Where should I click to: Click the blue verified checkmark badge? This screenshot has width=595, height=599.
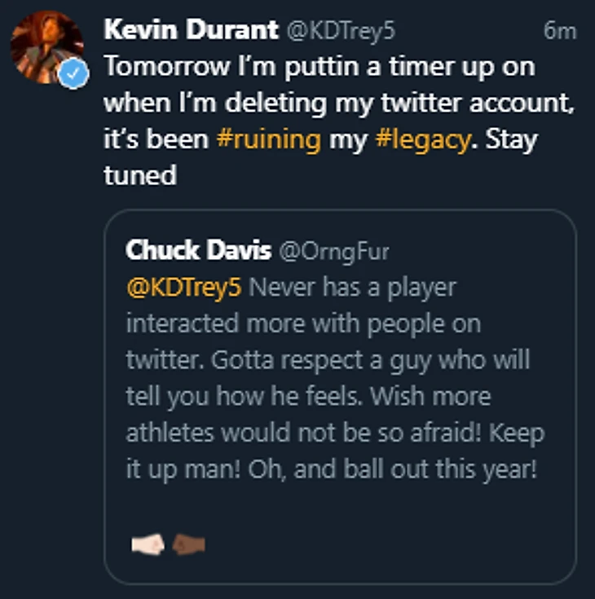click(73, 75)
